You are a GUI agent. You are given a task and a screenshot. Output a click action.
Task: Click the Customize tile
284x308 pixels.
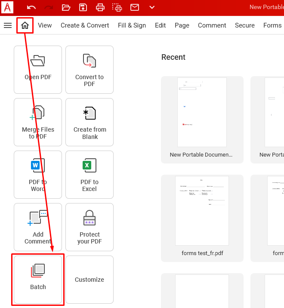click(x=90, y=280)
